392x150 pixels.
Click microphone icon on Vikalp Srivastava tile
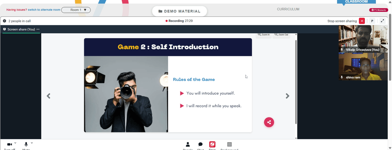click(342, 50)
